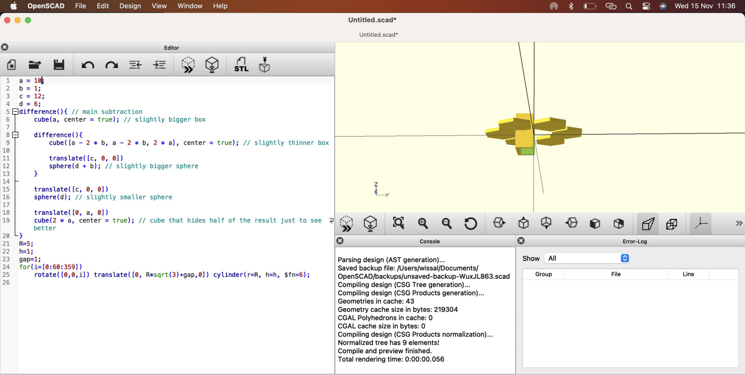
Task: Switch to the Front view
Action: (x=596, y=224)
